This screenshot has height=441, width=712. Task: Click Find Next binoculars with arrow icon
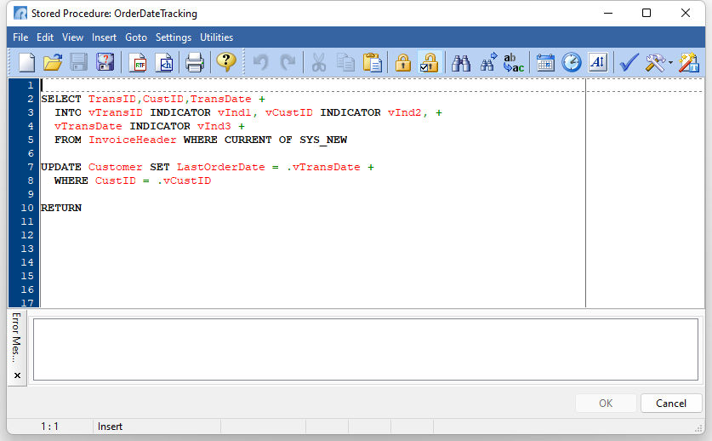pos(488,63)
